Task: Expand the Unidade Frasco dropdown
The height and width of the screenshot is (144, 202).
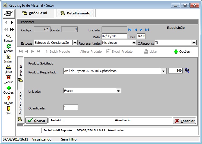Action: [118, 91]
